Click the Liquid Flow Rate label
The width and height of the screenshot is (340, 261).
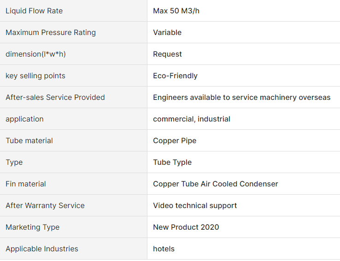click(34, 11)
